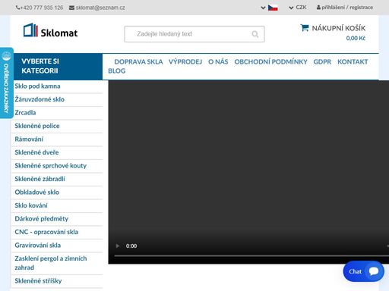Open NÁKUPNÍ KOŠÍK link
389x291 pixels.
[339, 28]
